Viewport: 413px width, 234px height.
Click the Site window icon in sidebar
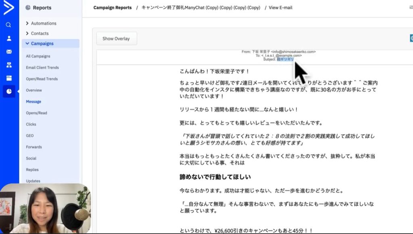pos(8,78)
